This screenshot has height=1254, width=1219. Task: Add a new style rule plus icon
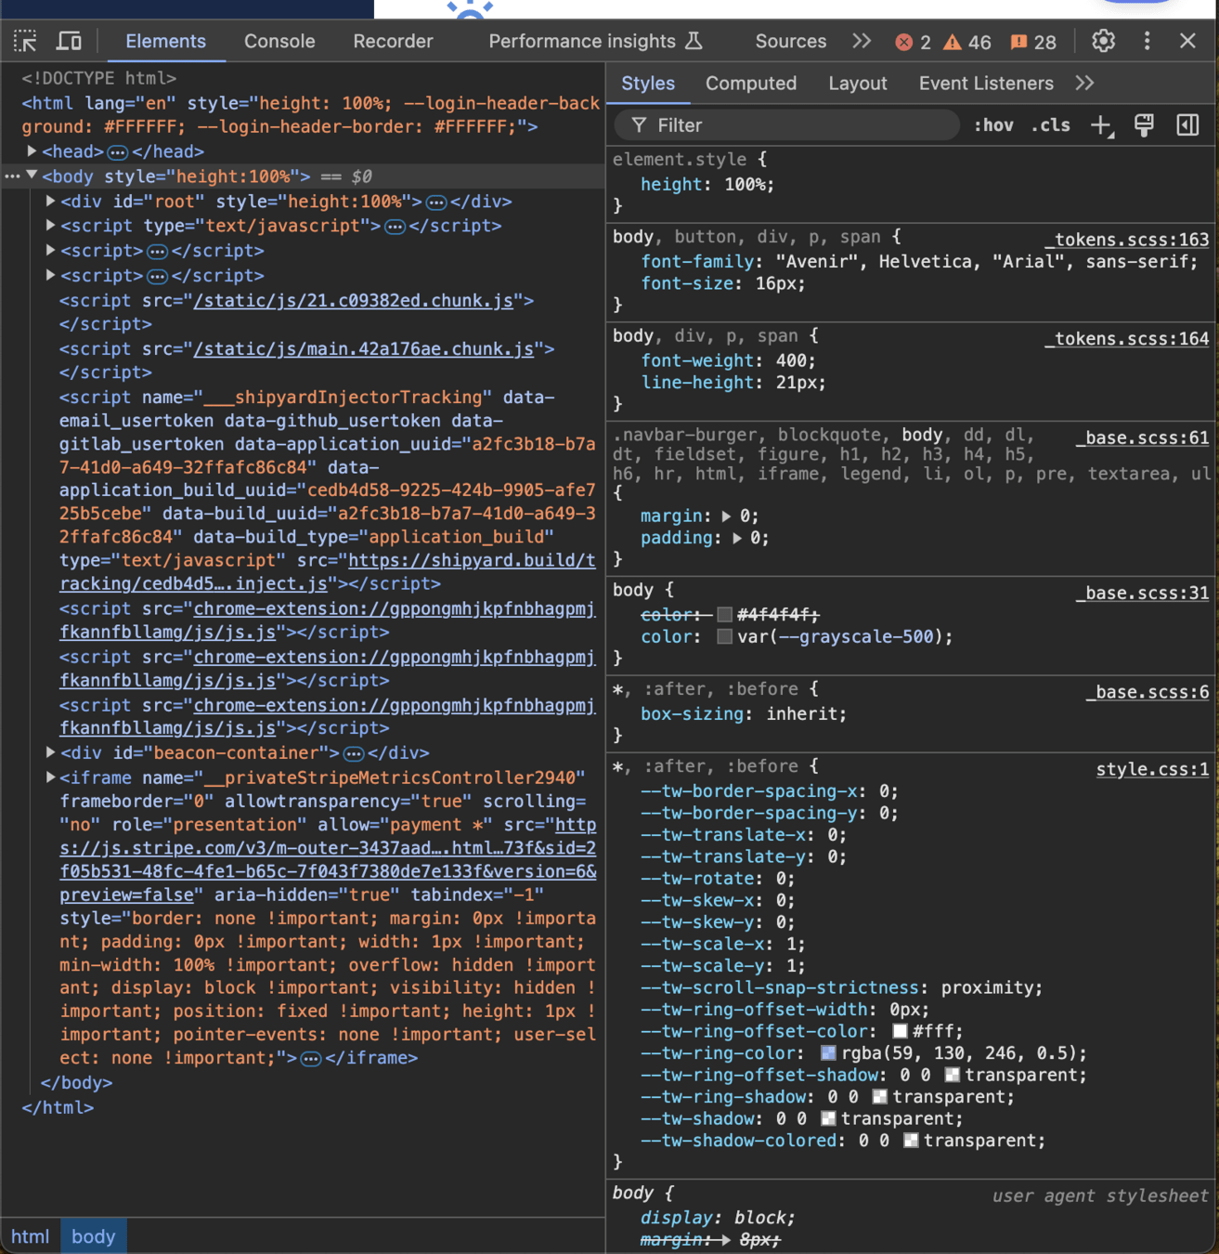click(1101, 125)
